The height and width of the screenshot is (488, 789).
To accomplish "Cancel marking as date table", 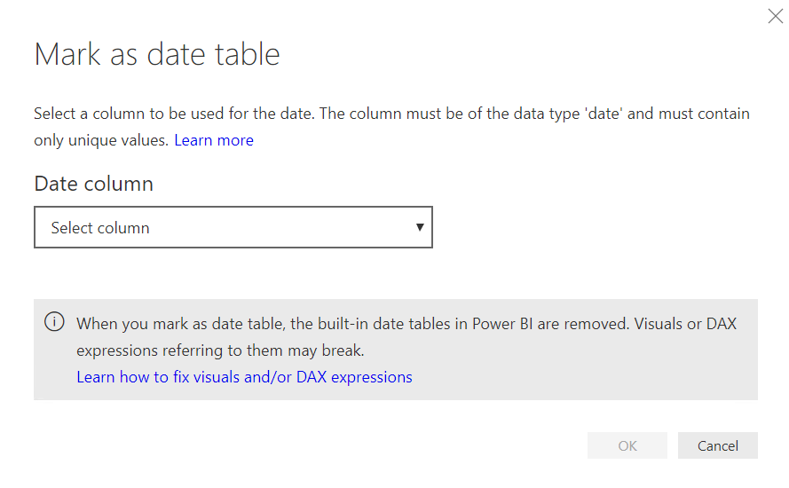I will pyautogui.click(x=717, y=445).
